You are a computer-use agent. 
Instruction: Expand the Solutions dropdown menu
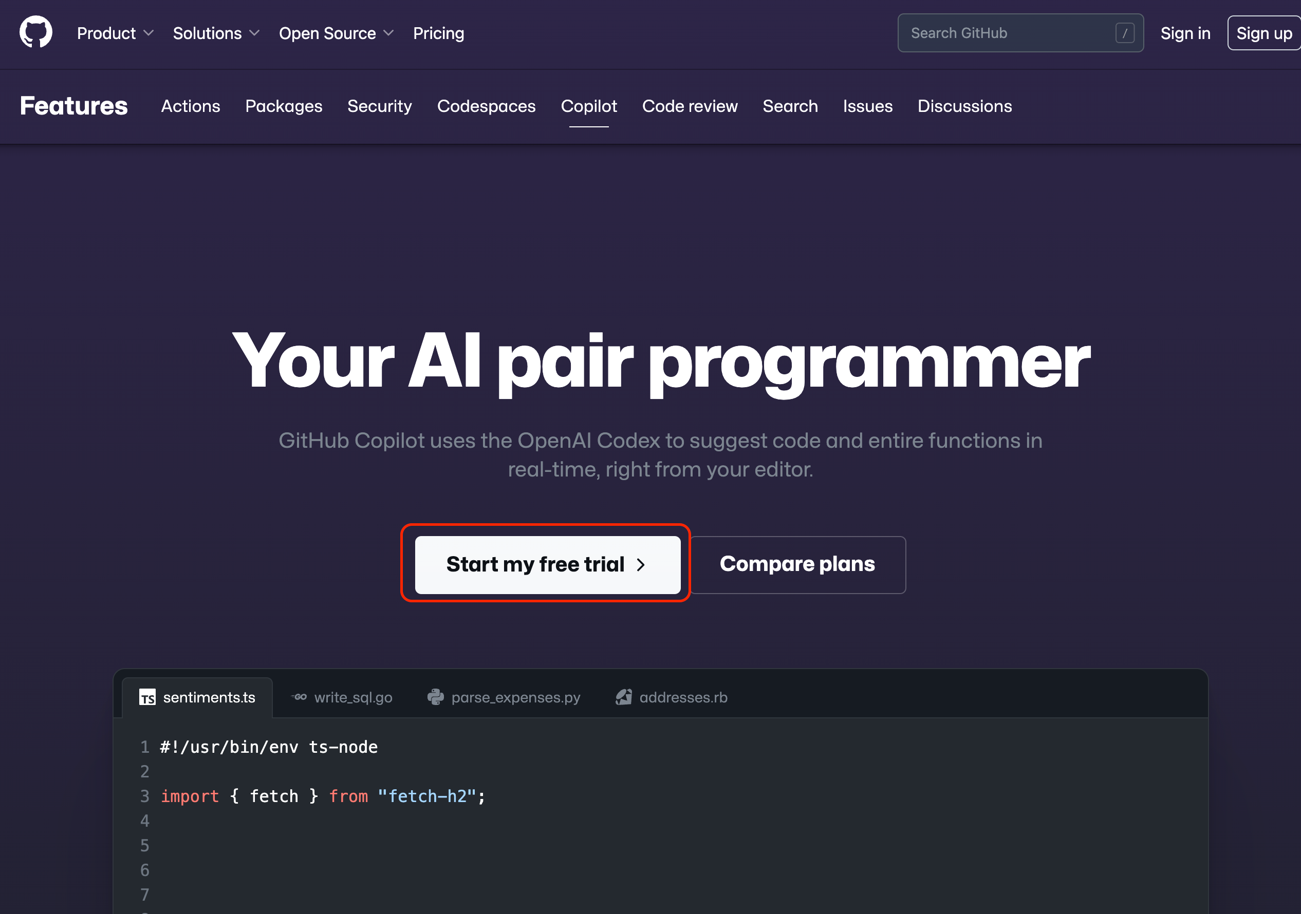216,33
